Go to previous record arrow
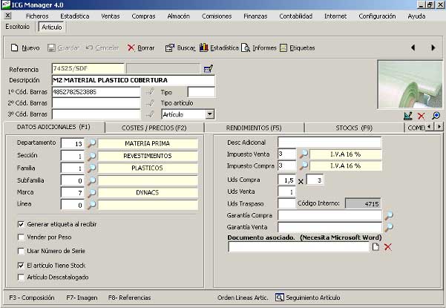 click(x=413, y=47)
